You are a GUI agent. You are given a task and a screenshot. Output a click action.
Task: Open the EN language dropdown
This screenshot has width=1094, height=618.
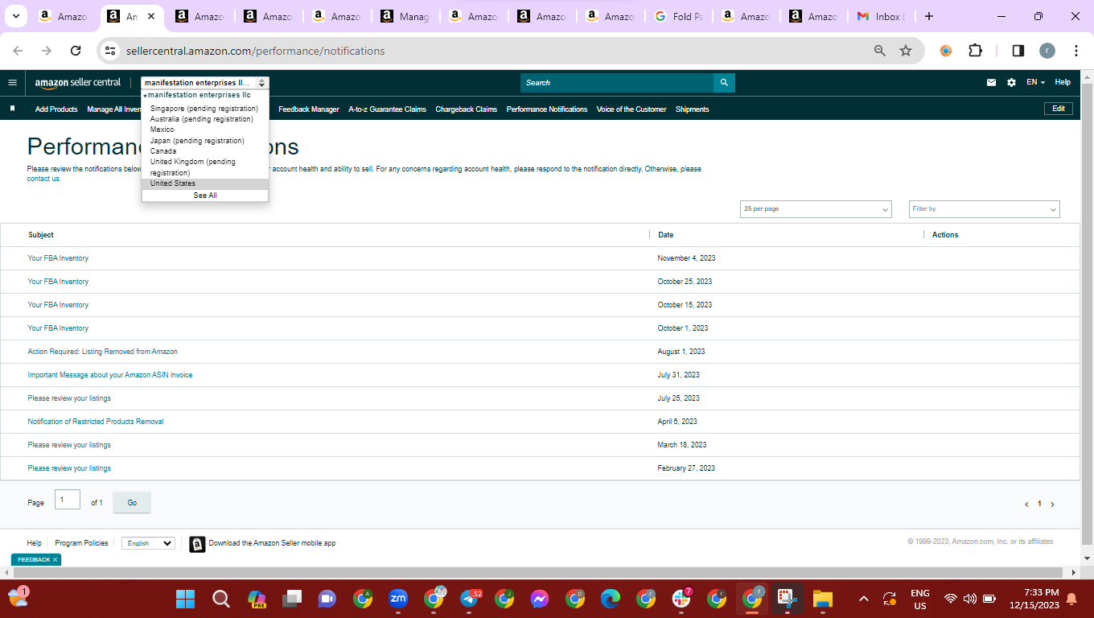[x=1035, y=82]
